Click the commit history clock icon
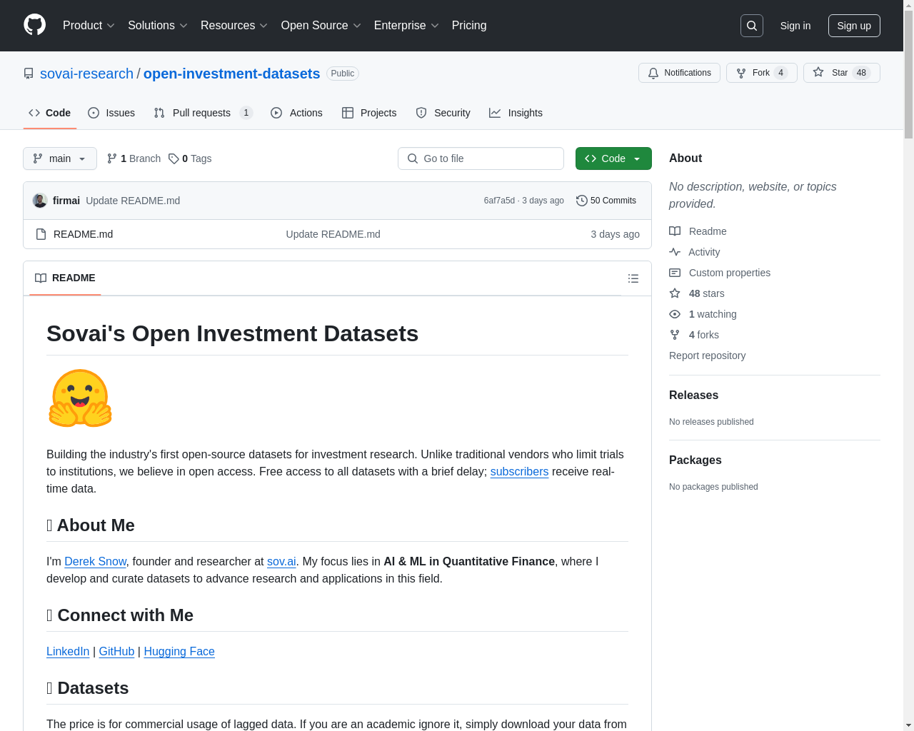Screen dimensions: 914x731 click(x=582, y=201)
